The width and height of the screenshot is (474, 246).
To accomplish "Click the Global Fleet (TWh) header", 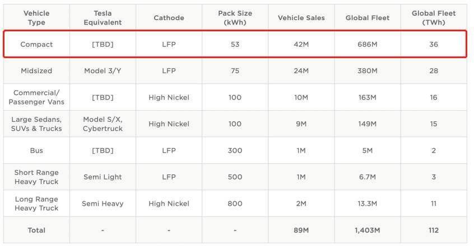I will tap(433, 18).
